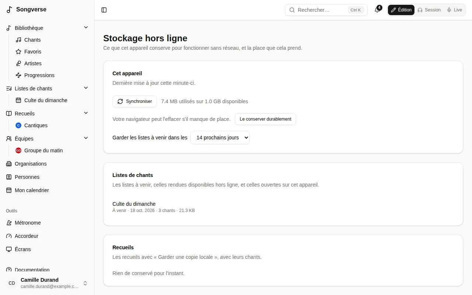
Task: Open the notifications bell
Action: (x=377, y=10)
